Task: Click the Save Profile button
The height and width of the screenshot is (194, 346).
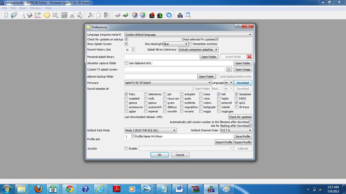Action: tap(243, 136)
